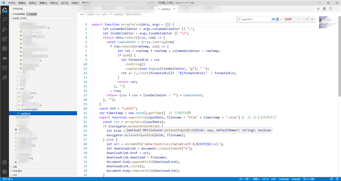Click the utils breadcrumb segment
Image resolution: width=341 pixels, height=181 pixels.
click(104, 14)
